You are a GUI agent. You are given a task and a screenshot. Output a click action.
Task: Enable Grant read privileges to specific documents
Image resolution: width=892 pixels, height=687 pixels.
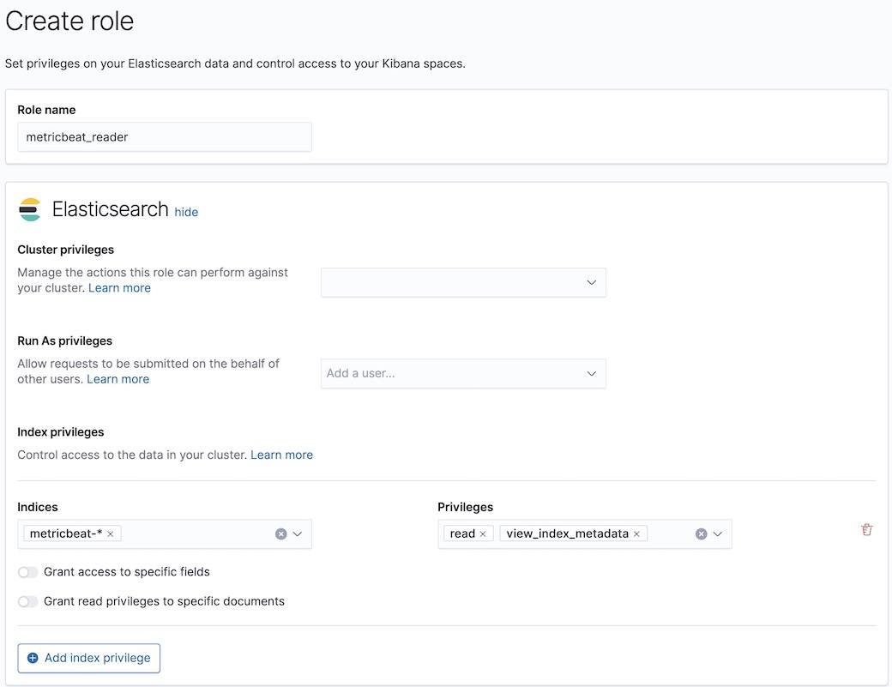pos(27,601)
